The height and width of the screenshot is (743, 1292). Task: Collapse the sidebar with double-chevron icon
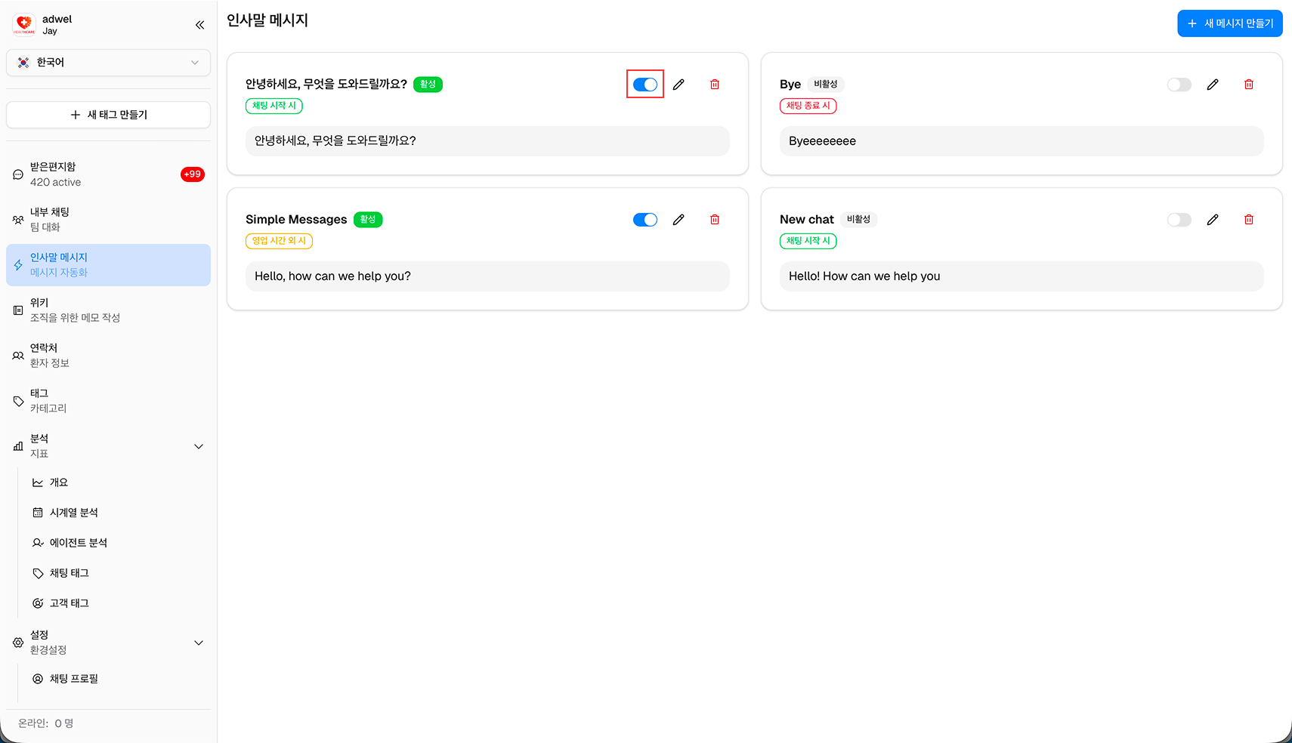click(199, 25)
